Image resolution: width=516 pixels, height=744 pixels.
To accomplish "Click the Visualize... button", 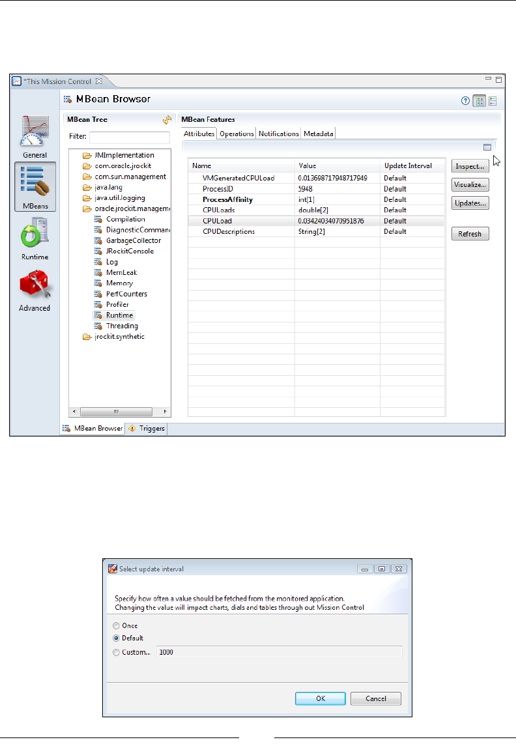I will pyautogui.click(x=470, y=184).
